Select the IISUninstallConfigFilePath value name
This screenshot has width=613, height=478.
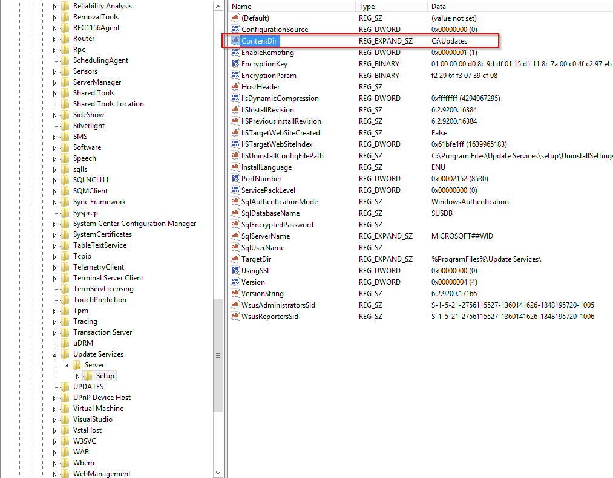[282, 156]
